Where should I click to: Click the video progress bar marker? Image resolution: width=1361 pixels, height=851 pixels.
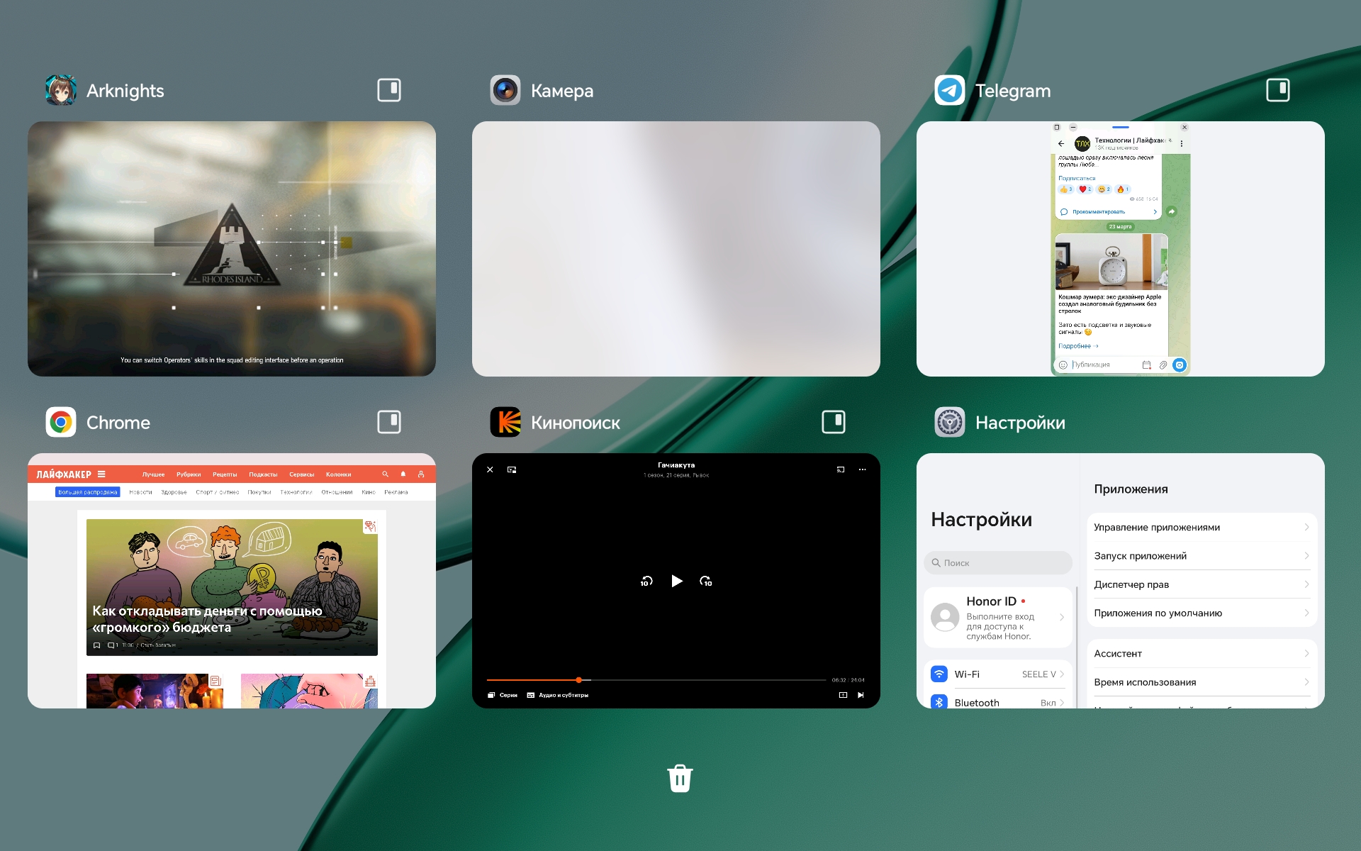(579, 680)
